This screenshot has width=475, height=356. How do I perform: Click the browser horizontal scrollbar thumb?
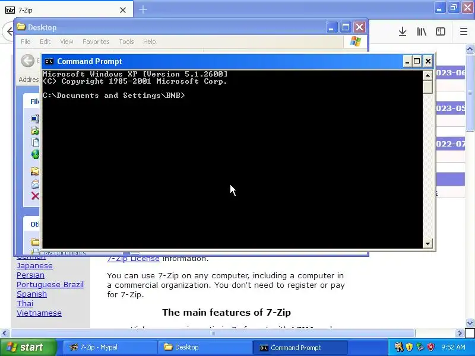(x=213, y=333)
